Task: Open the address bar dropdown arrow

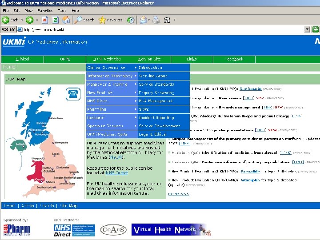Action: [x=307, y=29]
